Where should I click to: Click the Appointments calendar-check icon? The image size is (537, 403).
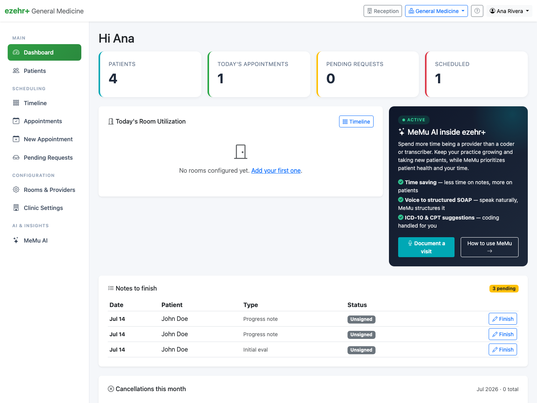pyautogui.click(x=16, y=121)
